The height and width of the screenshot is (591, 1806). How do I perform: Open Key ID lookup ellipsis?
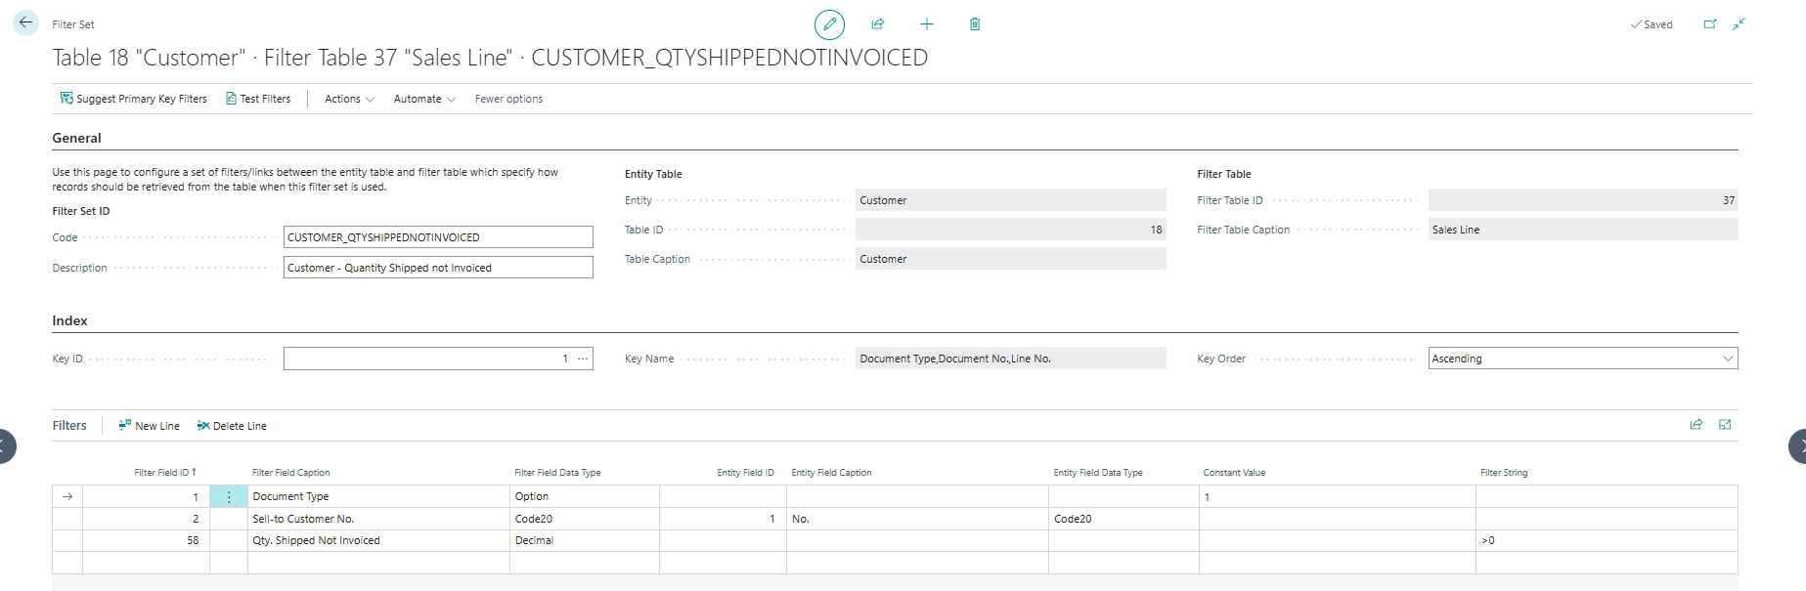click(583, 359)
